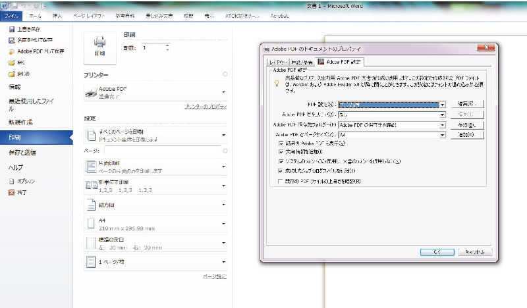Uncheck the 'Add document information' (文書情報を追加) checkbox
Screen dimensions: 527x308
point(282,152)
